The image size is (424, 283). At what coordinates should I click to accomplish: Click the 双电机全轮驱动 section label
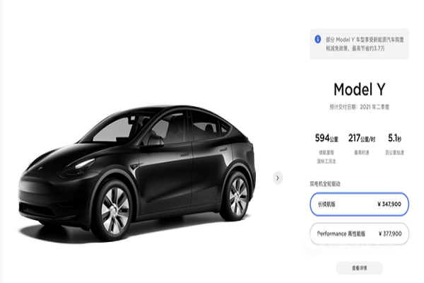point(325,184)
